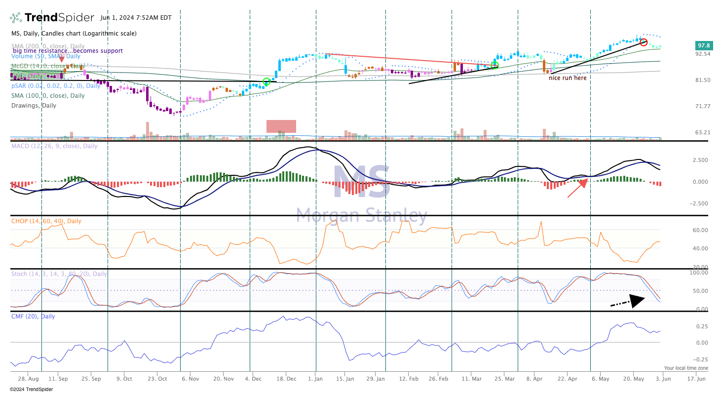Select the McGD (14, 0, close) indicator label

point(48,66)
